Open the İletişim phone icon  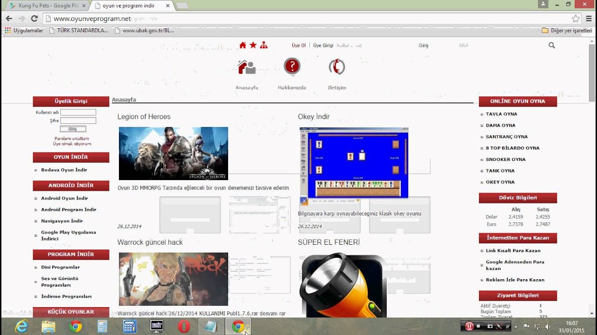pos(337,67)
